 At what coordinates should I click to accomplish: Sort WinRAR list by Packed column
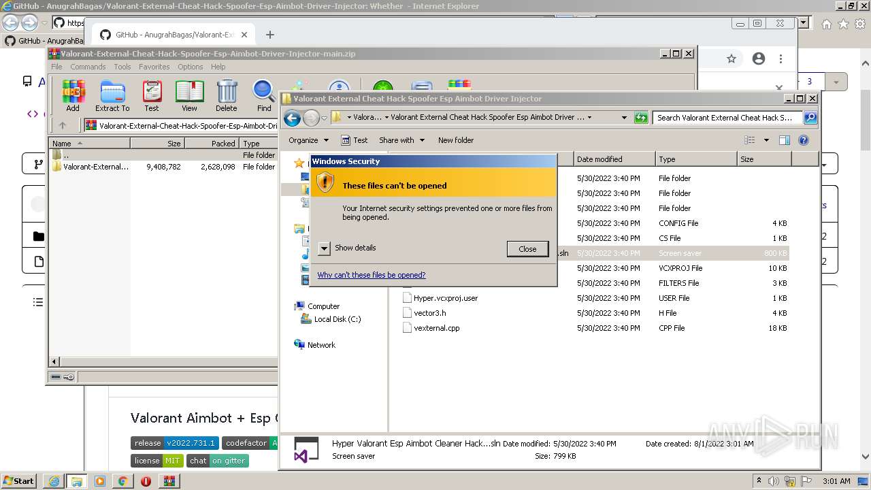click(212, 144)
